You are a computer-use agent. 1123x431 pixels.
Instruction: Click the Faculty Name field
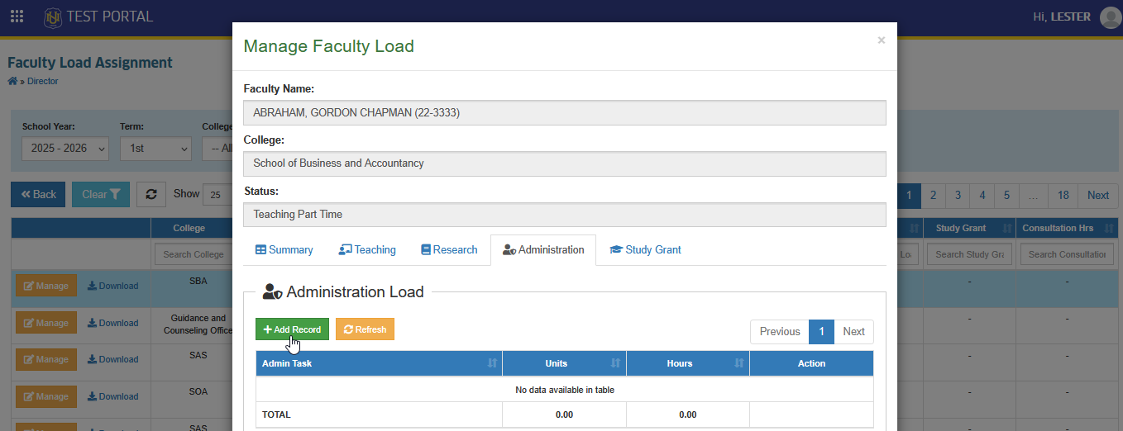tap(565, 113)
